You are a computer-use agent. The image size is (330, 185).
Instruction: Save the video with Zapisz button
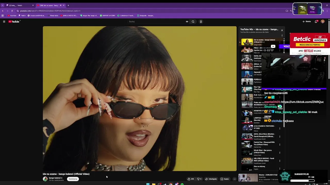(225, 179)
